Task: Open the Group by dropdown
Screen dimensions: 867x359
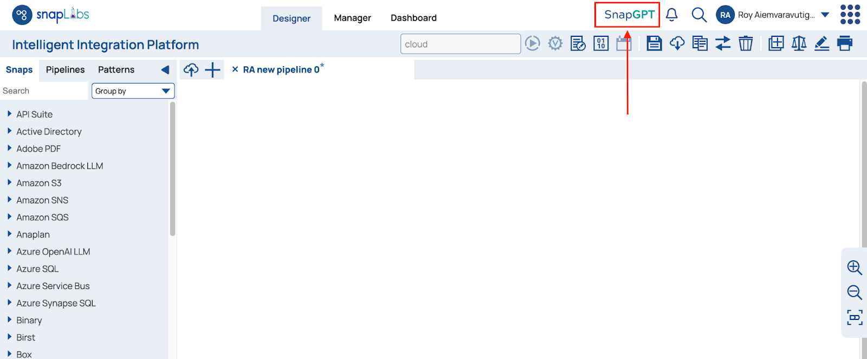Action: click(133, 91)
